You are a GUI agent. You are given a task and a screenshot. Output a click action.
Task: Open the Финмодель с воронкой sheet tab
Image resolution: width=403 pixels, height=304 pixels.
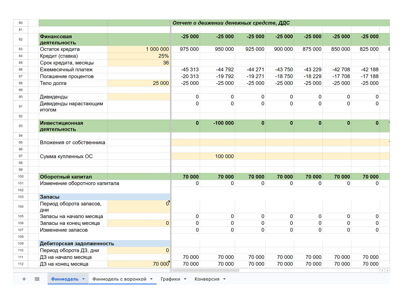tap(119, 279)
